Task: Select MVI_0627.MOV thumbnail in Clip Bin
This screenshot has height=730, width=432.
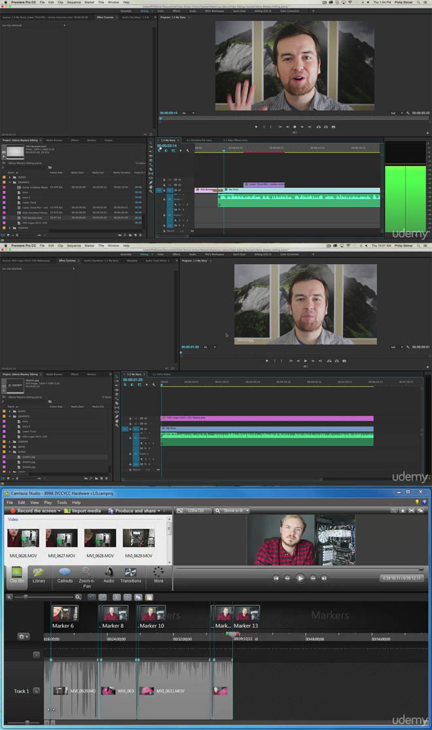Action: tap(62, 538)
